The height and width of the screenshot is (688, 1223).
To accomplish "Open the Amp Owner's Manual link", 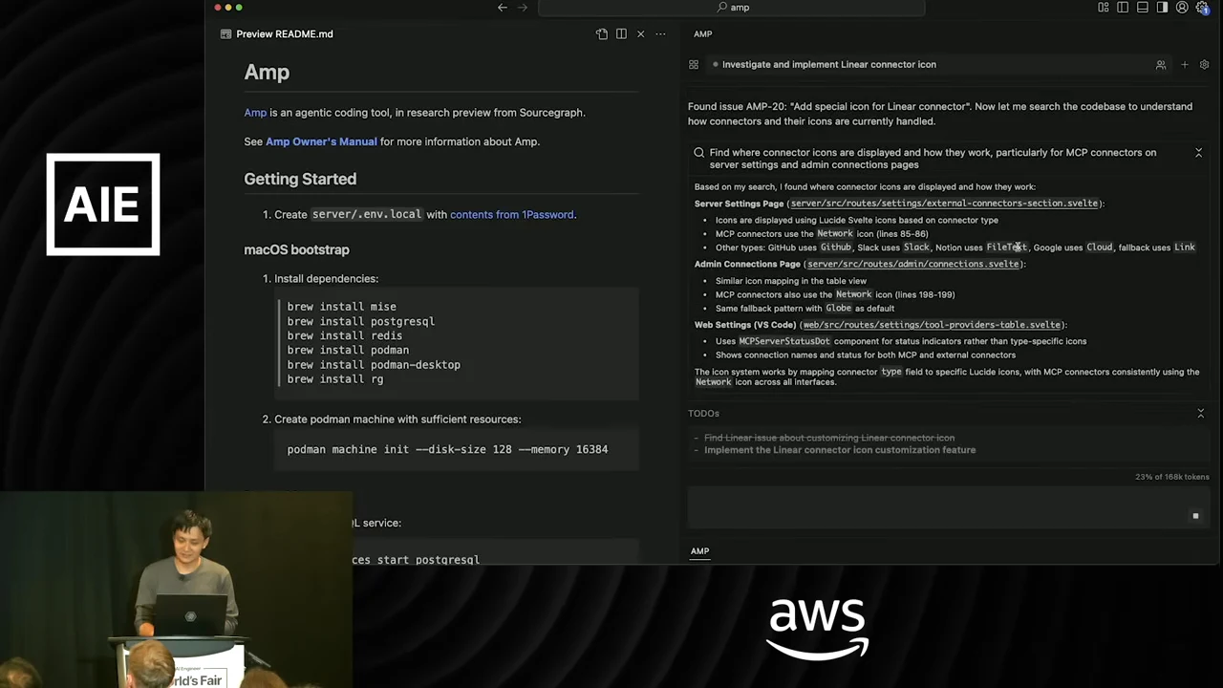I will tap(321, 141).
